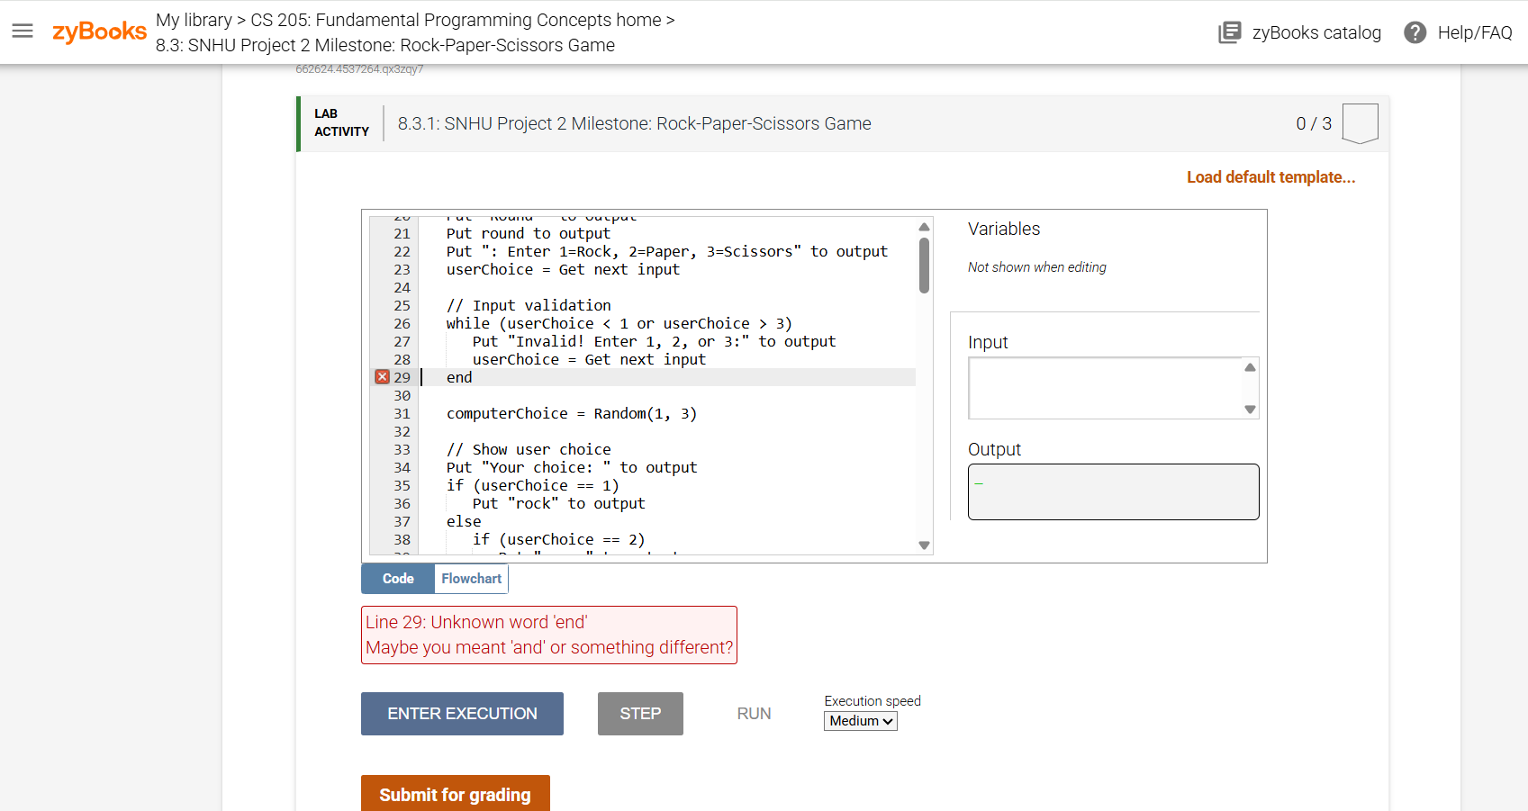Open the Help/FAQ link text

1475,32
